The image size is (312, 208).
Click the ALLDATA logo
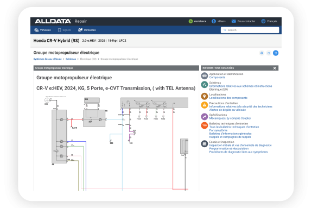coord(53,21)
